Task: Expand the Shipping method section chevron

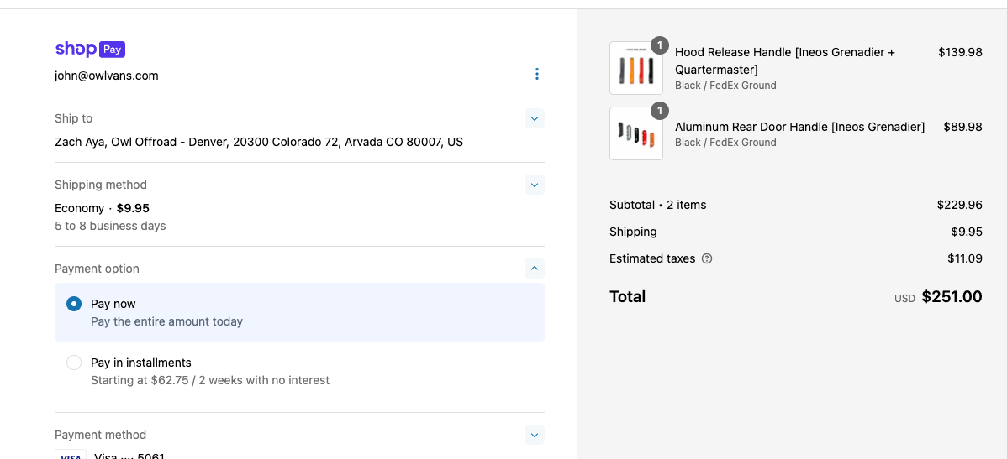Action: (535, 185)
